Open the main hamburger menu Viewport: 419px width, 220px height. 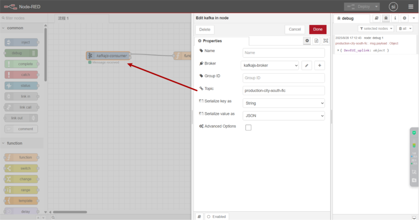pos(411,7)
